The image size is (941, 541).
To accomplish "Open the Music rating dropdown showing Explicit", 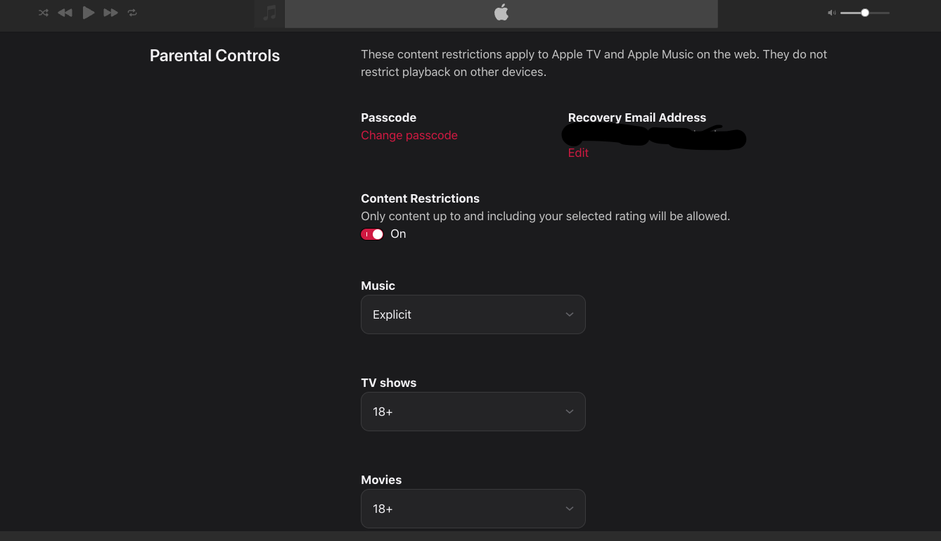I will pyautogui.click(x=473, y=314).
